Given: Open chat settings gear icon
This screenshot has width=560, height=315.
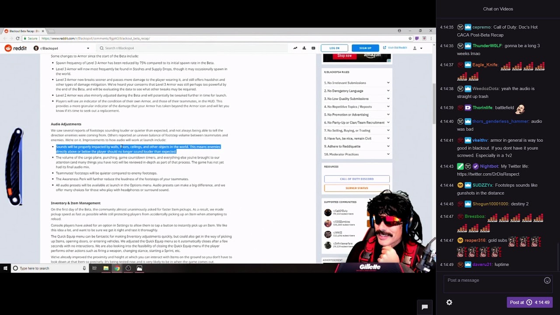Looking at the screenshot, I should click(449, 302).
